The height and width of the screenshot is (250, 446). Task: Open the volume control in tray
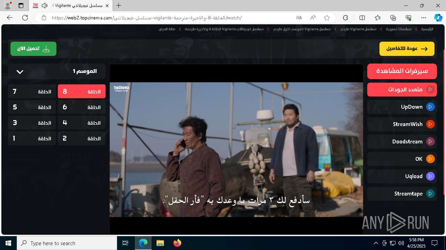(401, 243)
